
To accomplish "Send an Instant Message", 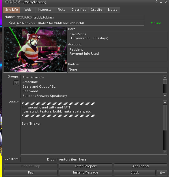I will pyautogui.click(x=86, y=172).
